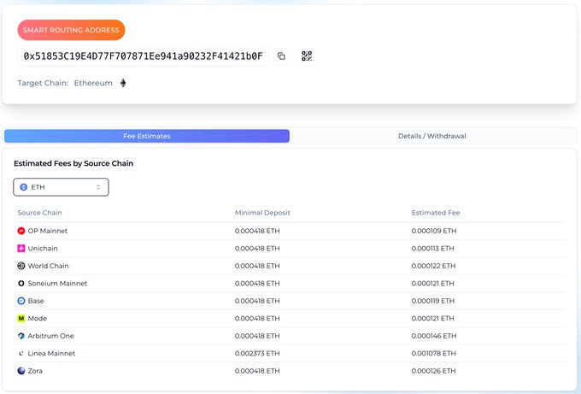Click the Arbitrum One row label
The width and height of the screenshot is (581, 394).
click(x=50, y=336)
